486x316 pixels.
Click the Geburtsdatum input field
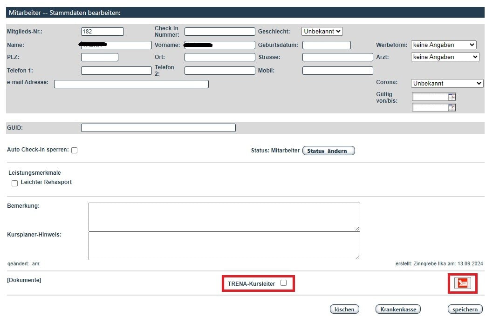pyautogui.click(x=326, y=45)
